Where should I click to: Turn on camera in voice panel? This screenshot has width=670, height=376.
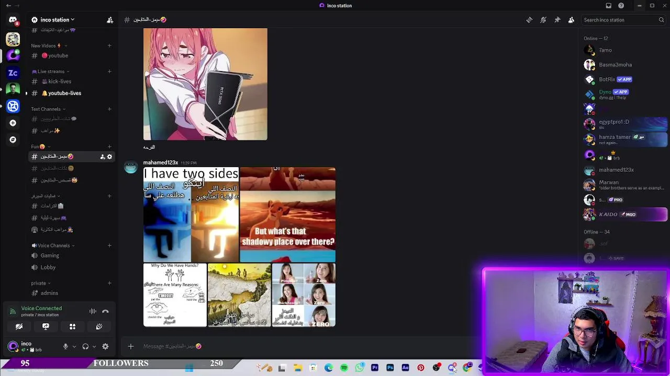point(19,326)
